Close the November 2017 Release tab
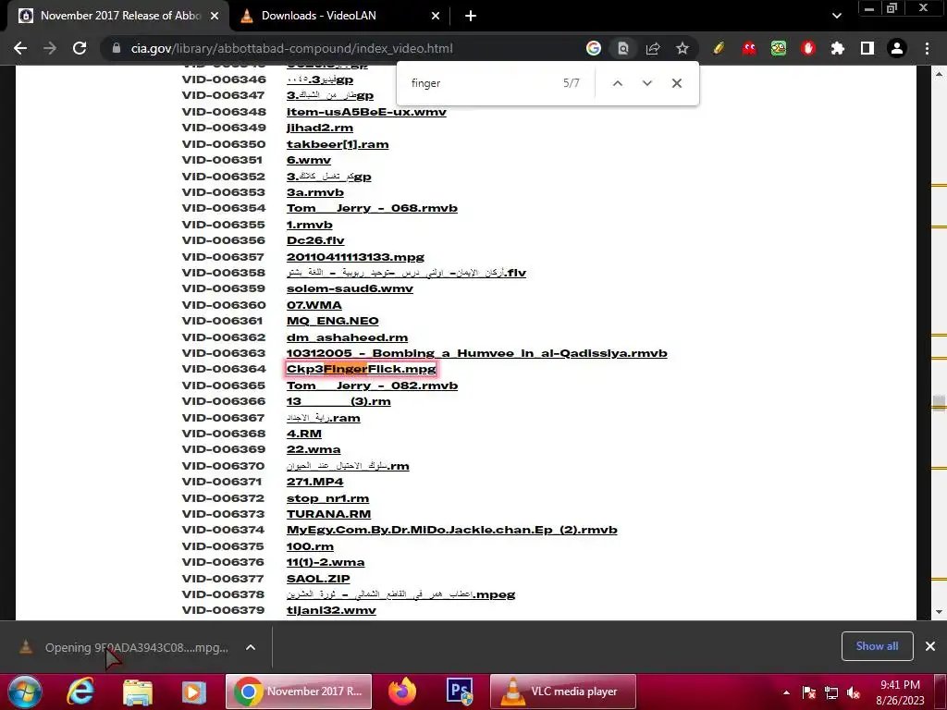Image resolution: width=947 pixels, height=710 pixels. point(215,17)
